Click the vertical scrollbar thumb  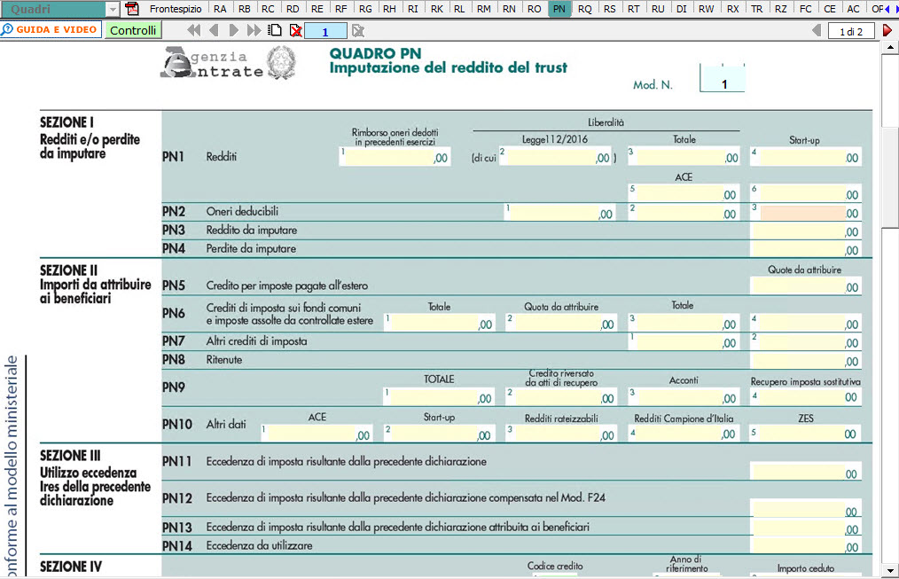click(890, 176)
